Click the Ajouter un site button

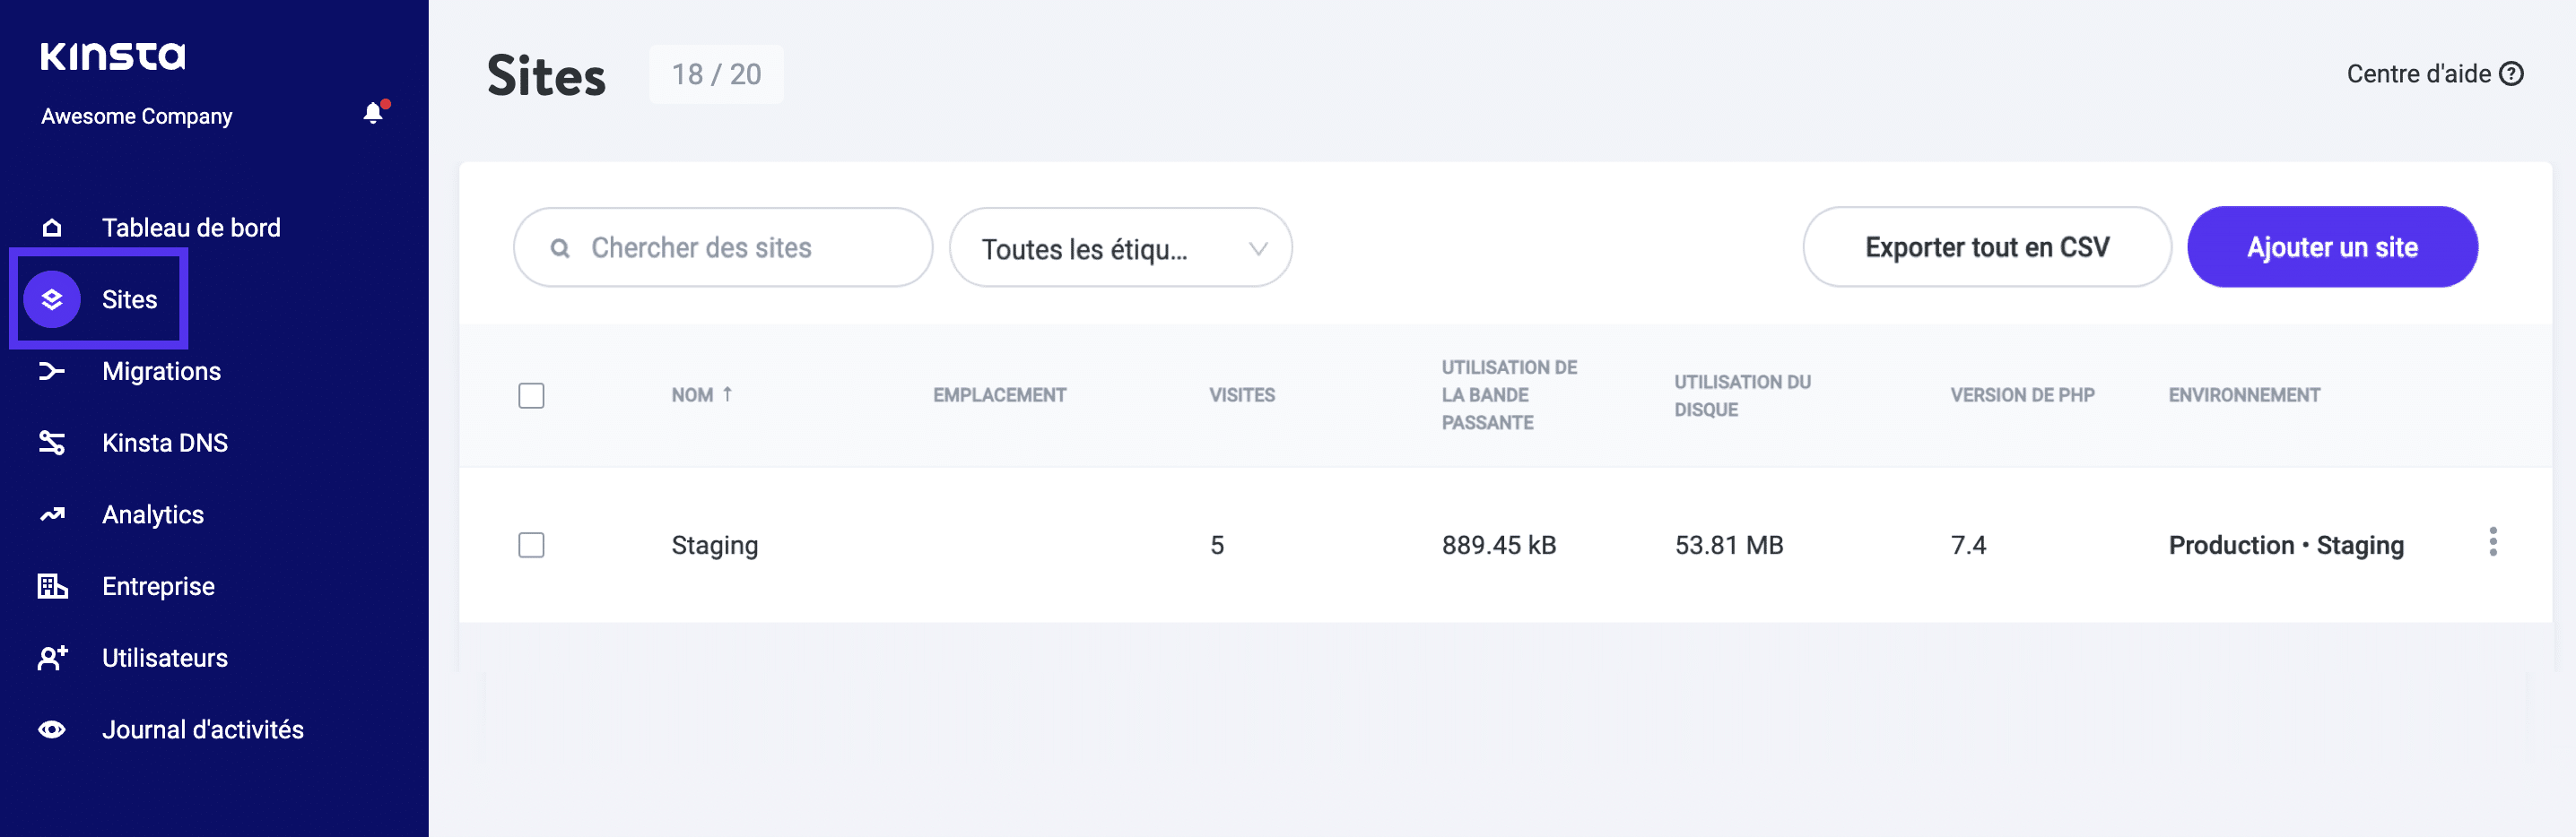[x=2333, y=246]
